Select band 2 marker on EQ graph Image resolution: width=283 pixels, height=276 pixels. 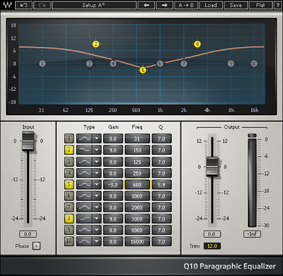click(x=96, y=44)
